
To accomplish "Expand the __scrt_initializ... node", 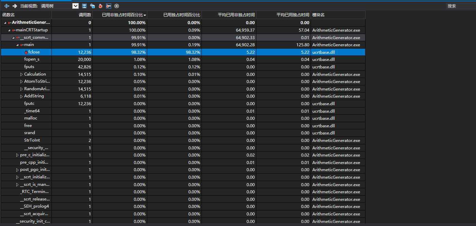I will coord(17,177).
